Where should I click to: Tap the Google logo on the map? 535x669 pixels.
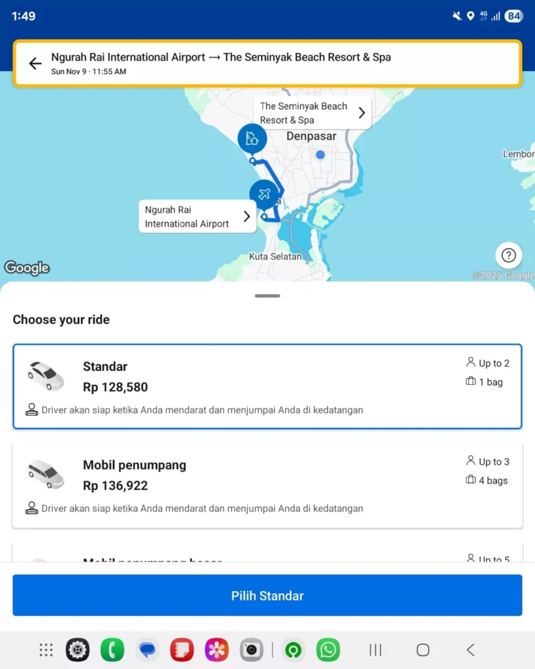(27, 267)
